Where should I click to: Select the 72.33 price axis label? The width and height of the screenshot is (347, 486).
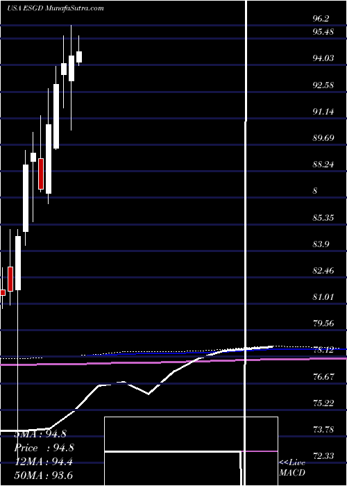coord(323,456)
